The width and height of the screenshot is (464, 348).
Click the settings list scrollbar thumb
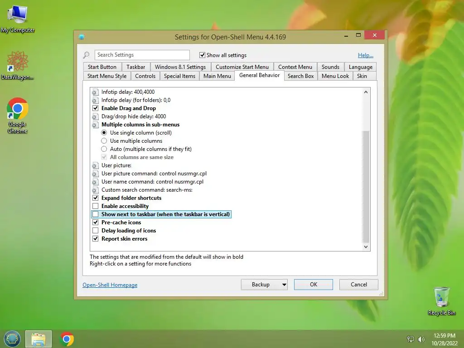(x=366, y=186)
